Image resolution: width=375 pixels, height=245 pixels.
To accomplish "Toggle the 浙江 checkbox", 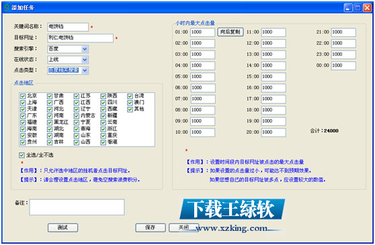I will click(103, 129).
